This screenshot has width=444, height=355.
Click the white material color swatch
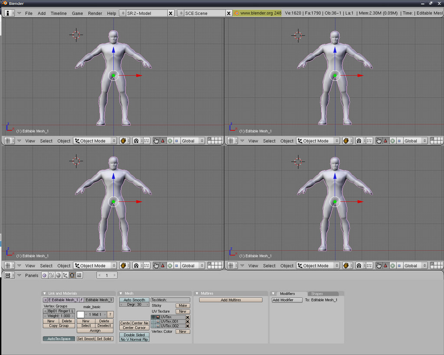point(81,315)
